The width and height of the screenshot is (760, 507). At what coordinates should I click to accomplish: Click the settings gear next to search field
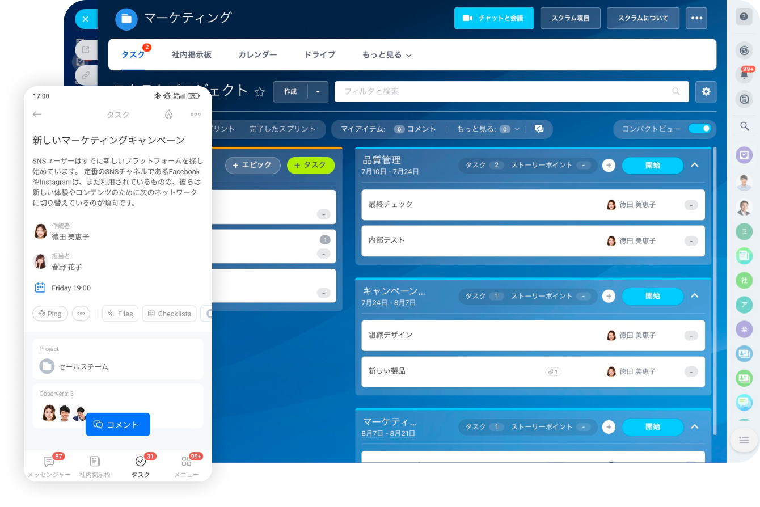[706, 92]
